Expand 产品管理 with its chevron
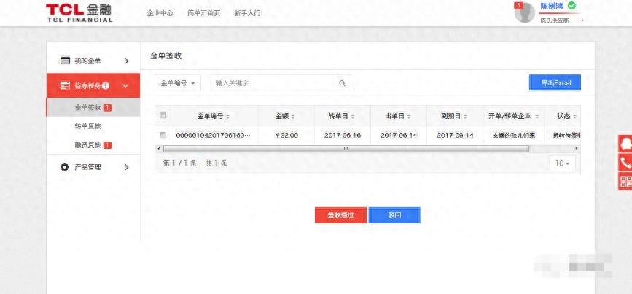Image resolution: width=632 pixels, height=294 pixels. click(x=127, y=167)
